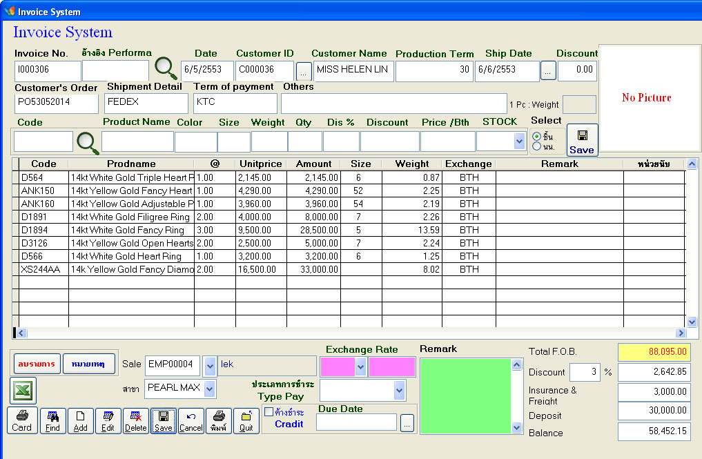Click the blue หมายเหตุ button
The width and height of the screenshot is (702, 459).
click(89, 364)
